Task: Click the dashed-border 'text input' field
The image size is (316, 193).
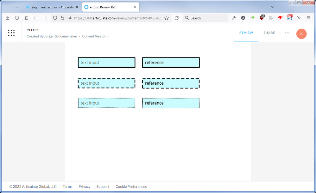Action: [x=107, y=83]
